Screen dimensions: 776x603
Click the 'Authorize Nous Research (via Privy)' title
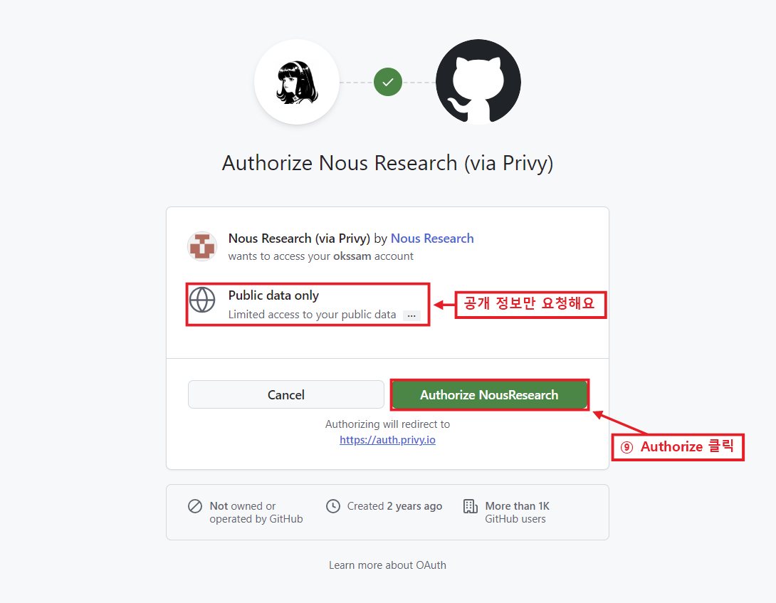click(x=387, y=163)
